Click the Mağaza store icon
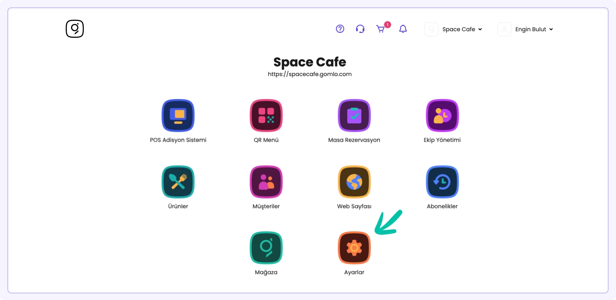This screenshot has width=616, height=300. pos(266,248)
